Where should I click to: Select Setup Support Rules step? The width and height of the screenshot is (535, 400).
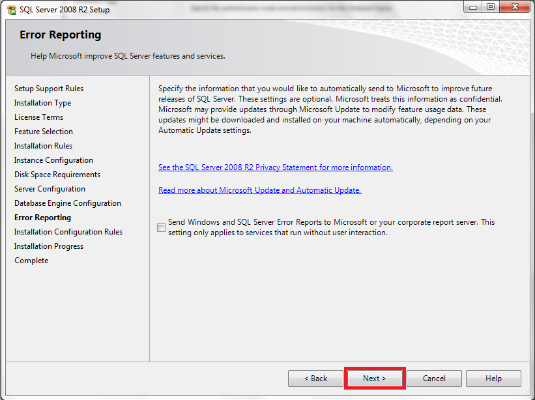(x=49, y=89)
